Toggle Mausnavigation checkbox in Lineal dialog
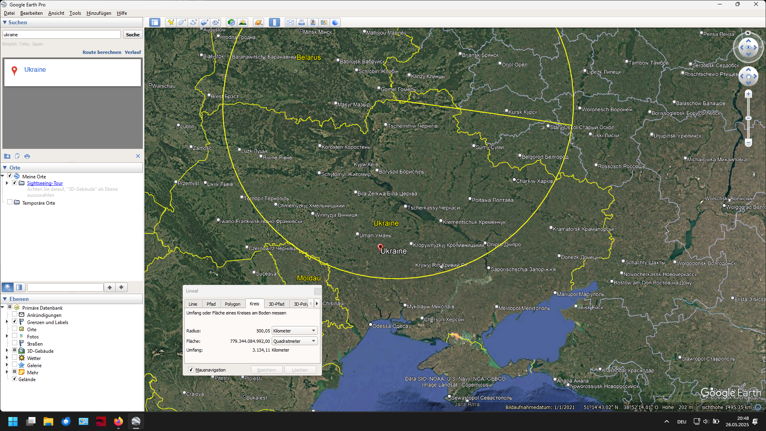This screenshot has height=431, width=766. (191, 370)
